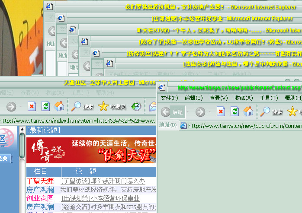
Task: Open the 工具(T) menu in the 天涯社区 window
Action: (80, 93)
